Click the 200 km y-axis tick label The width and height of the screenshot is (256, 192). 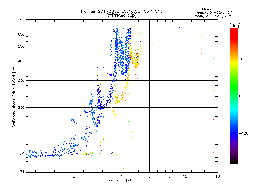(x=21, y=108)
